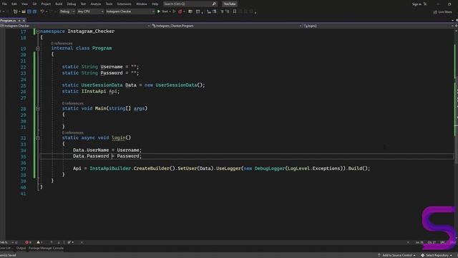Open Instagram_Checker.Program type dropdown

click(x=227, y=26)
